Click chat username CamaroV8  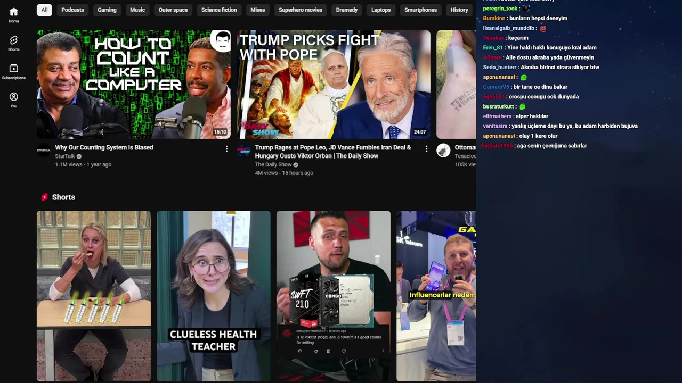click(496, 87)
